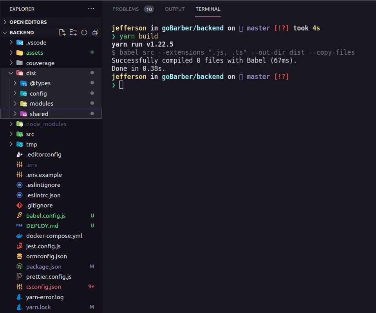Open the Explorer More Actions menu
The height and width of the screenshot is (313, 376).
click(x=91, y=9)
